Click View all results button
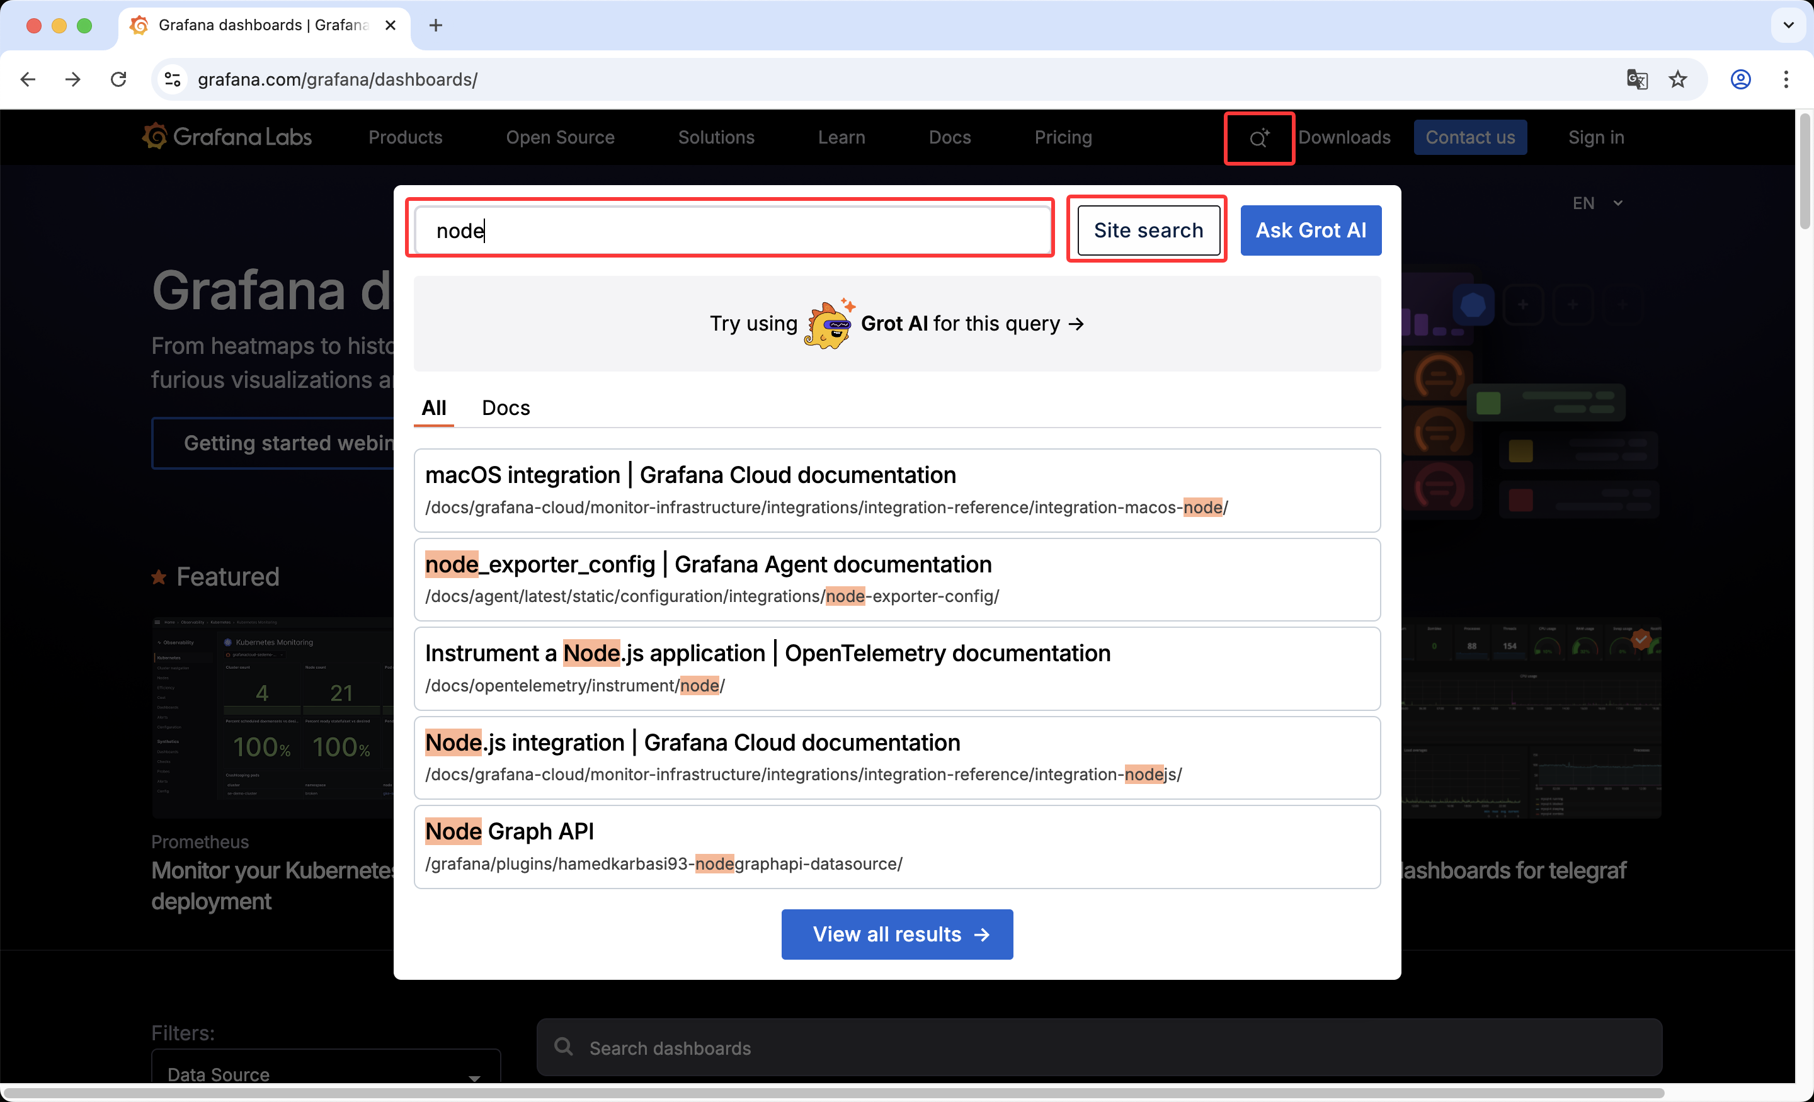 pyautogui.click(x=897, y=934)
